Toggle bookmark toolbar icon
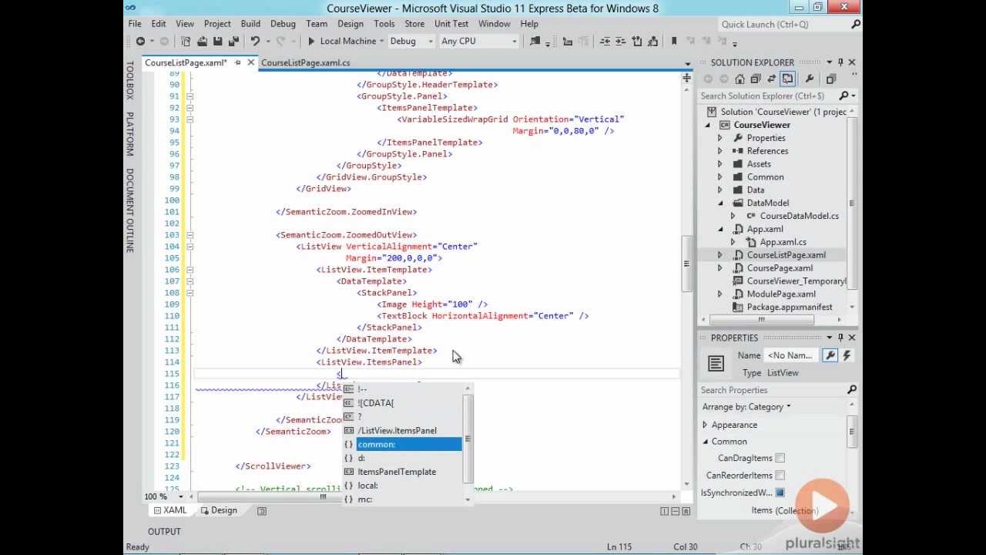 coord(674,41)
